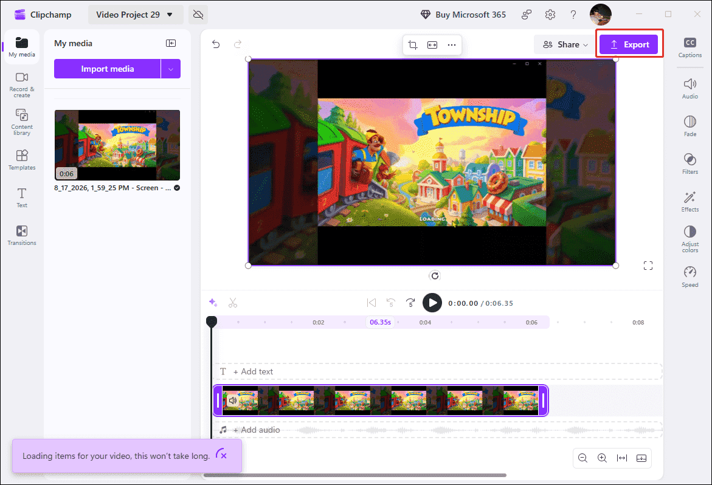
Task: Select the Township clip on timeline
Action: pyautogui.click(x=381, y=401)
